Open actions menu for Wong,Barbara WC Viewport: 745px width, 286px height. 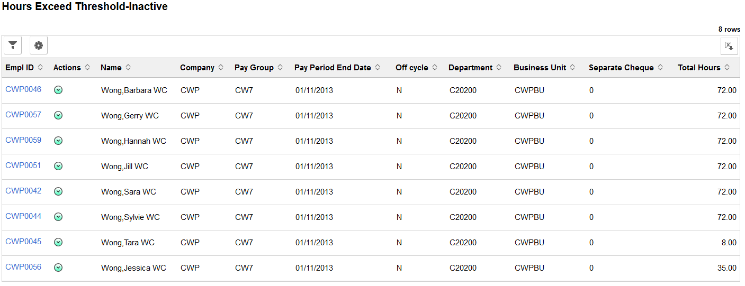58,90
